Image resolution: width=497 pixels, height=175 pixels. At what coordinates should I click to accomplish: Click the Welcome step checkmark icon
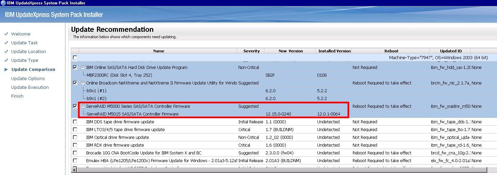(6, 34)
